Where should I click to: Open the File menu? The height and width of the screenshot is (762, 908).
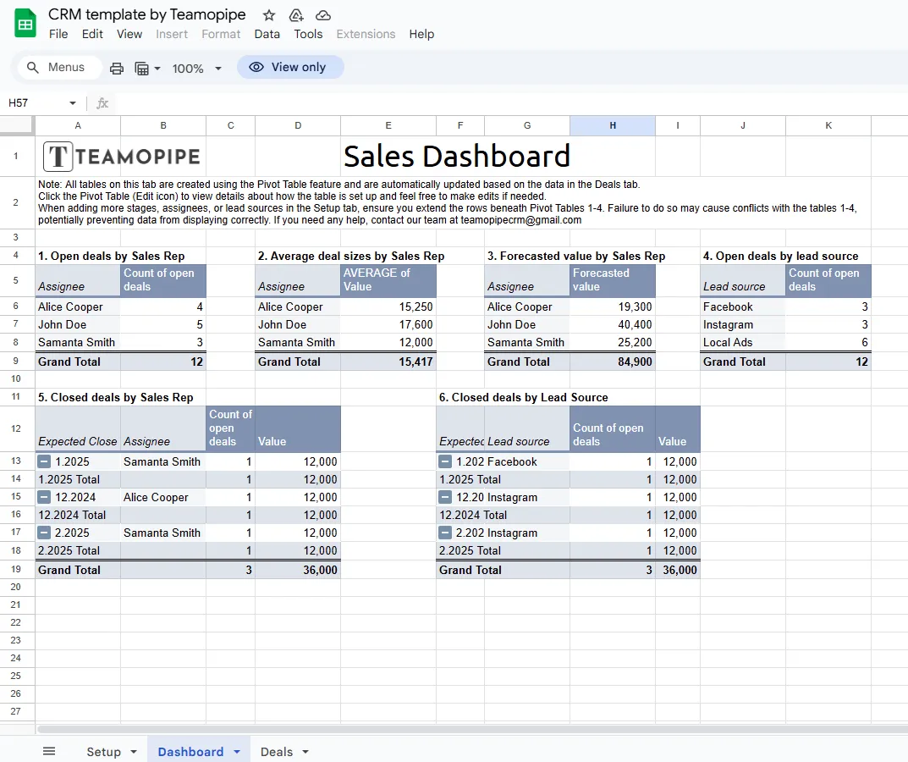pos(58,34)
